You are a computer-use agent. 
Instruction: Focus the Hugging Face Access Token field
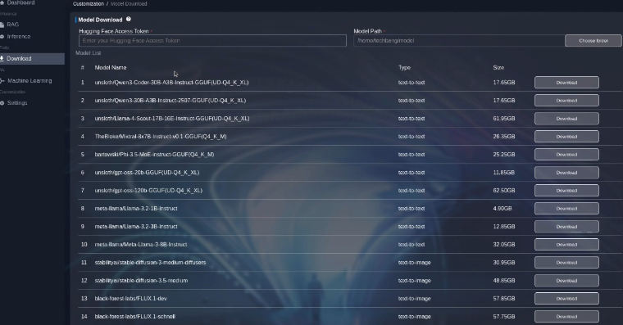(x=212, y=40)
